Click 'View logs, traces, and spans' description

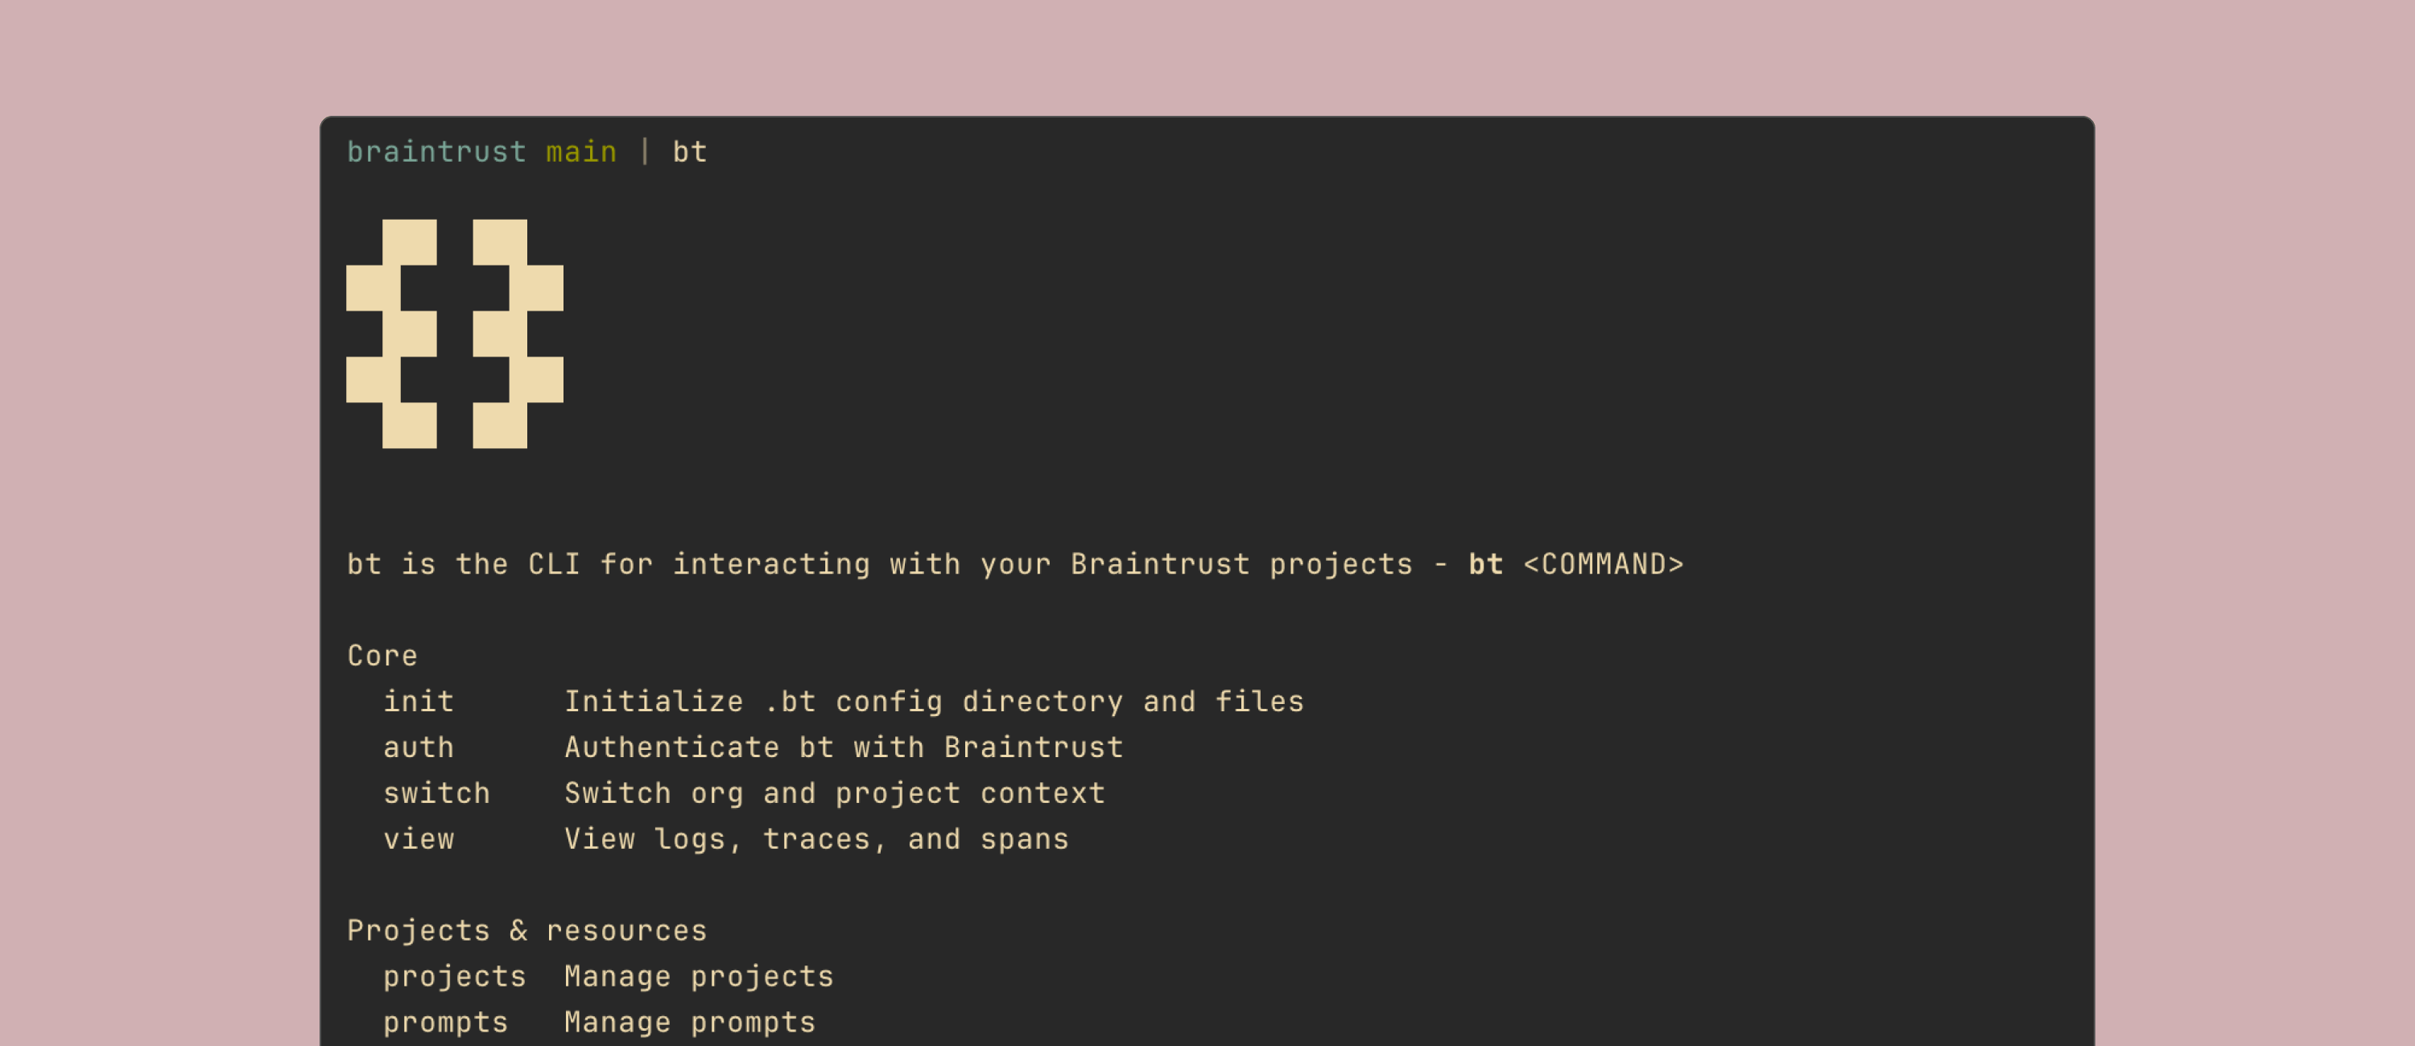[x=816, y=840]
